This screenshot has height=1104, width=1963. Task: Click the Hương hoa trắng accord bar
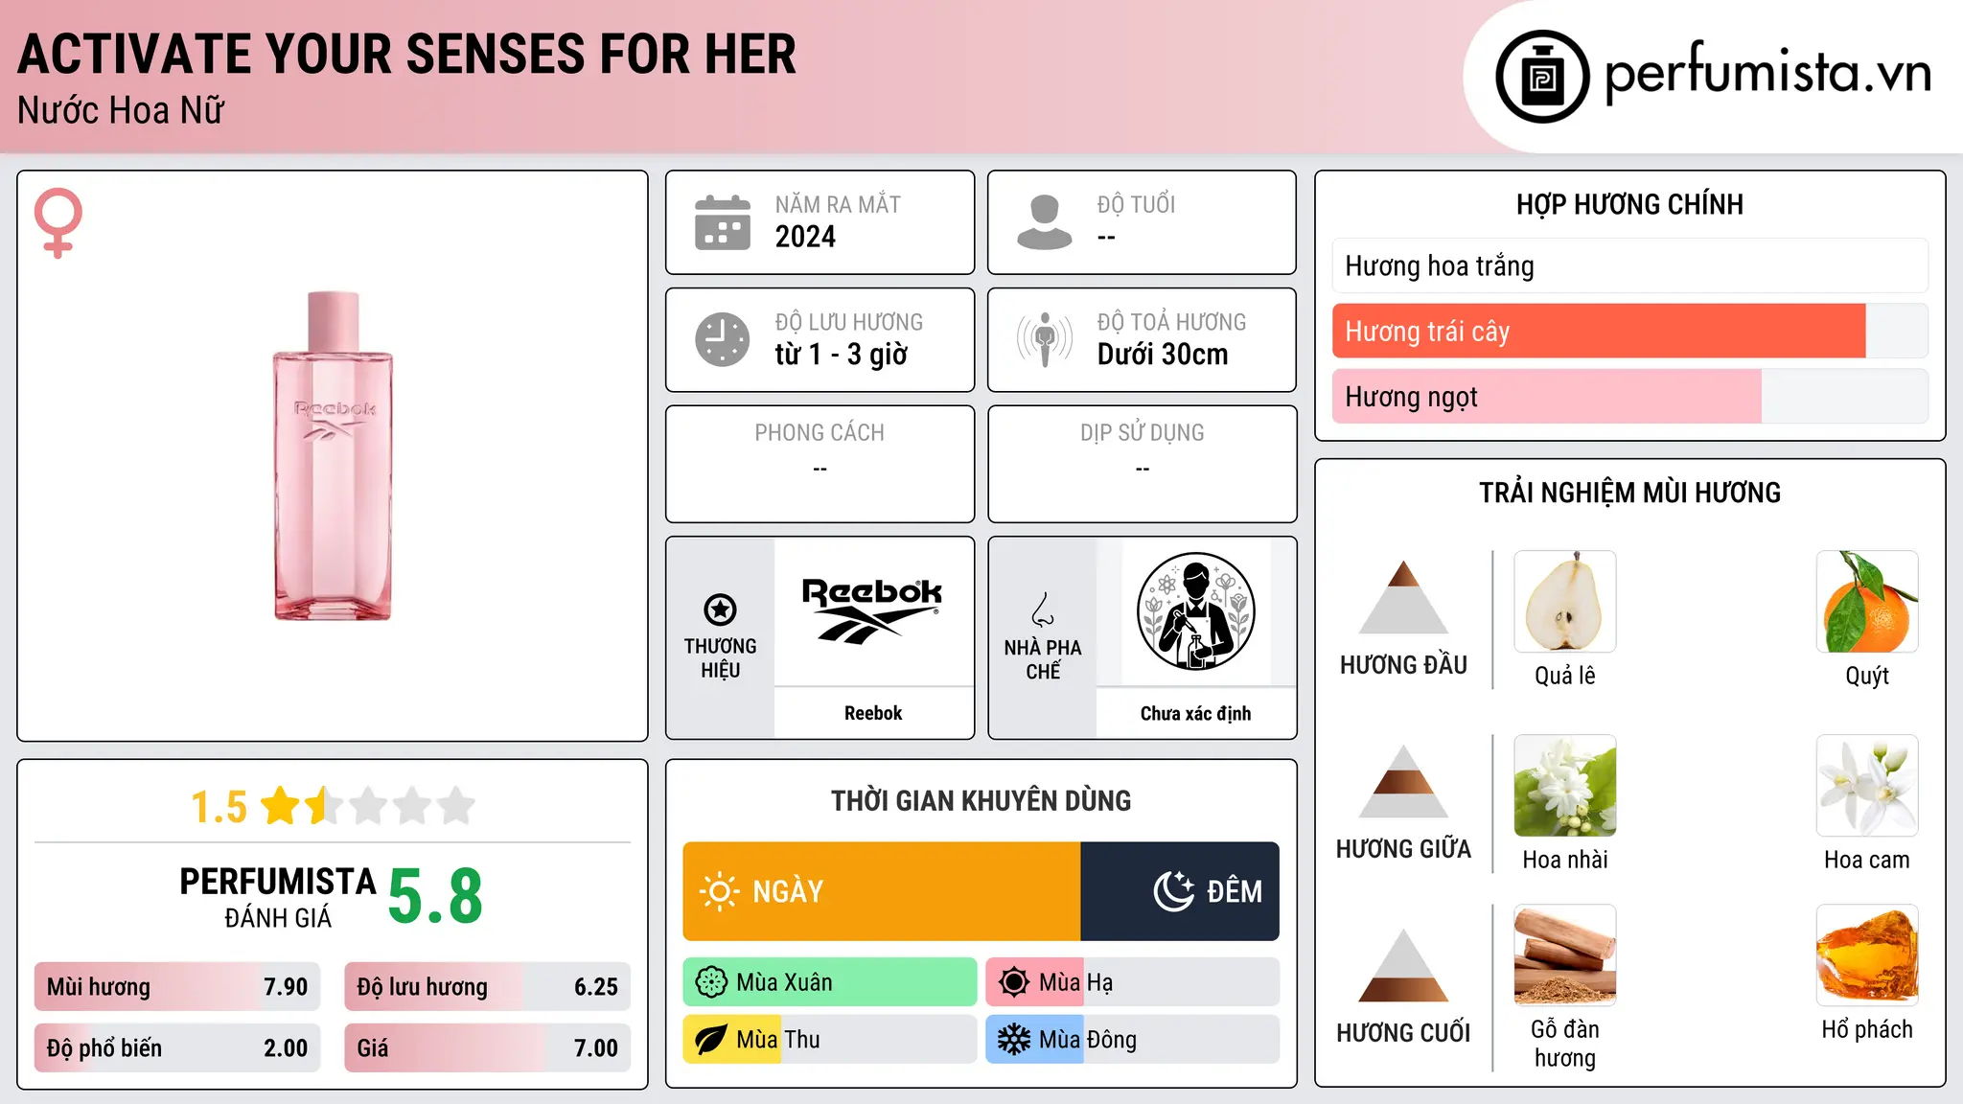(1629, 265)
